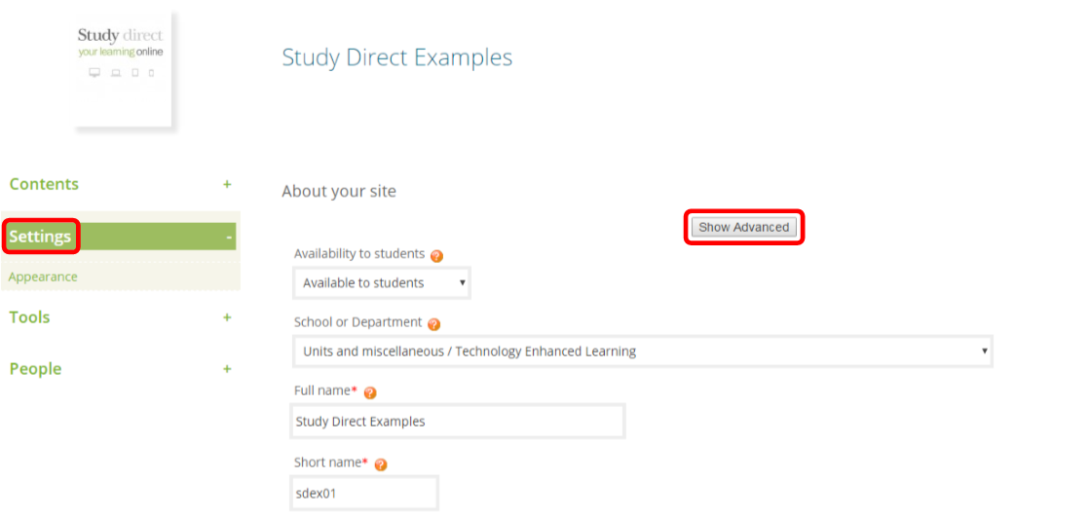Screen dimensions: 1089x517
Task: Expand the Tools menu plus icon
Action: (226, 317)
